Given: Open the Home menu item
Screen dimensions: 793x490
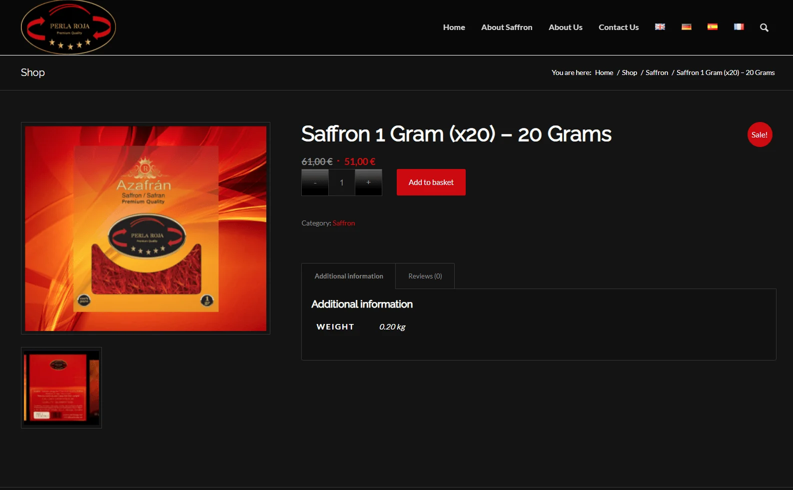Looking at the screenshot, I should click(x=454, y=27).
